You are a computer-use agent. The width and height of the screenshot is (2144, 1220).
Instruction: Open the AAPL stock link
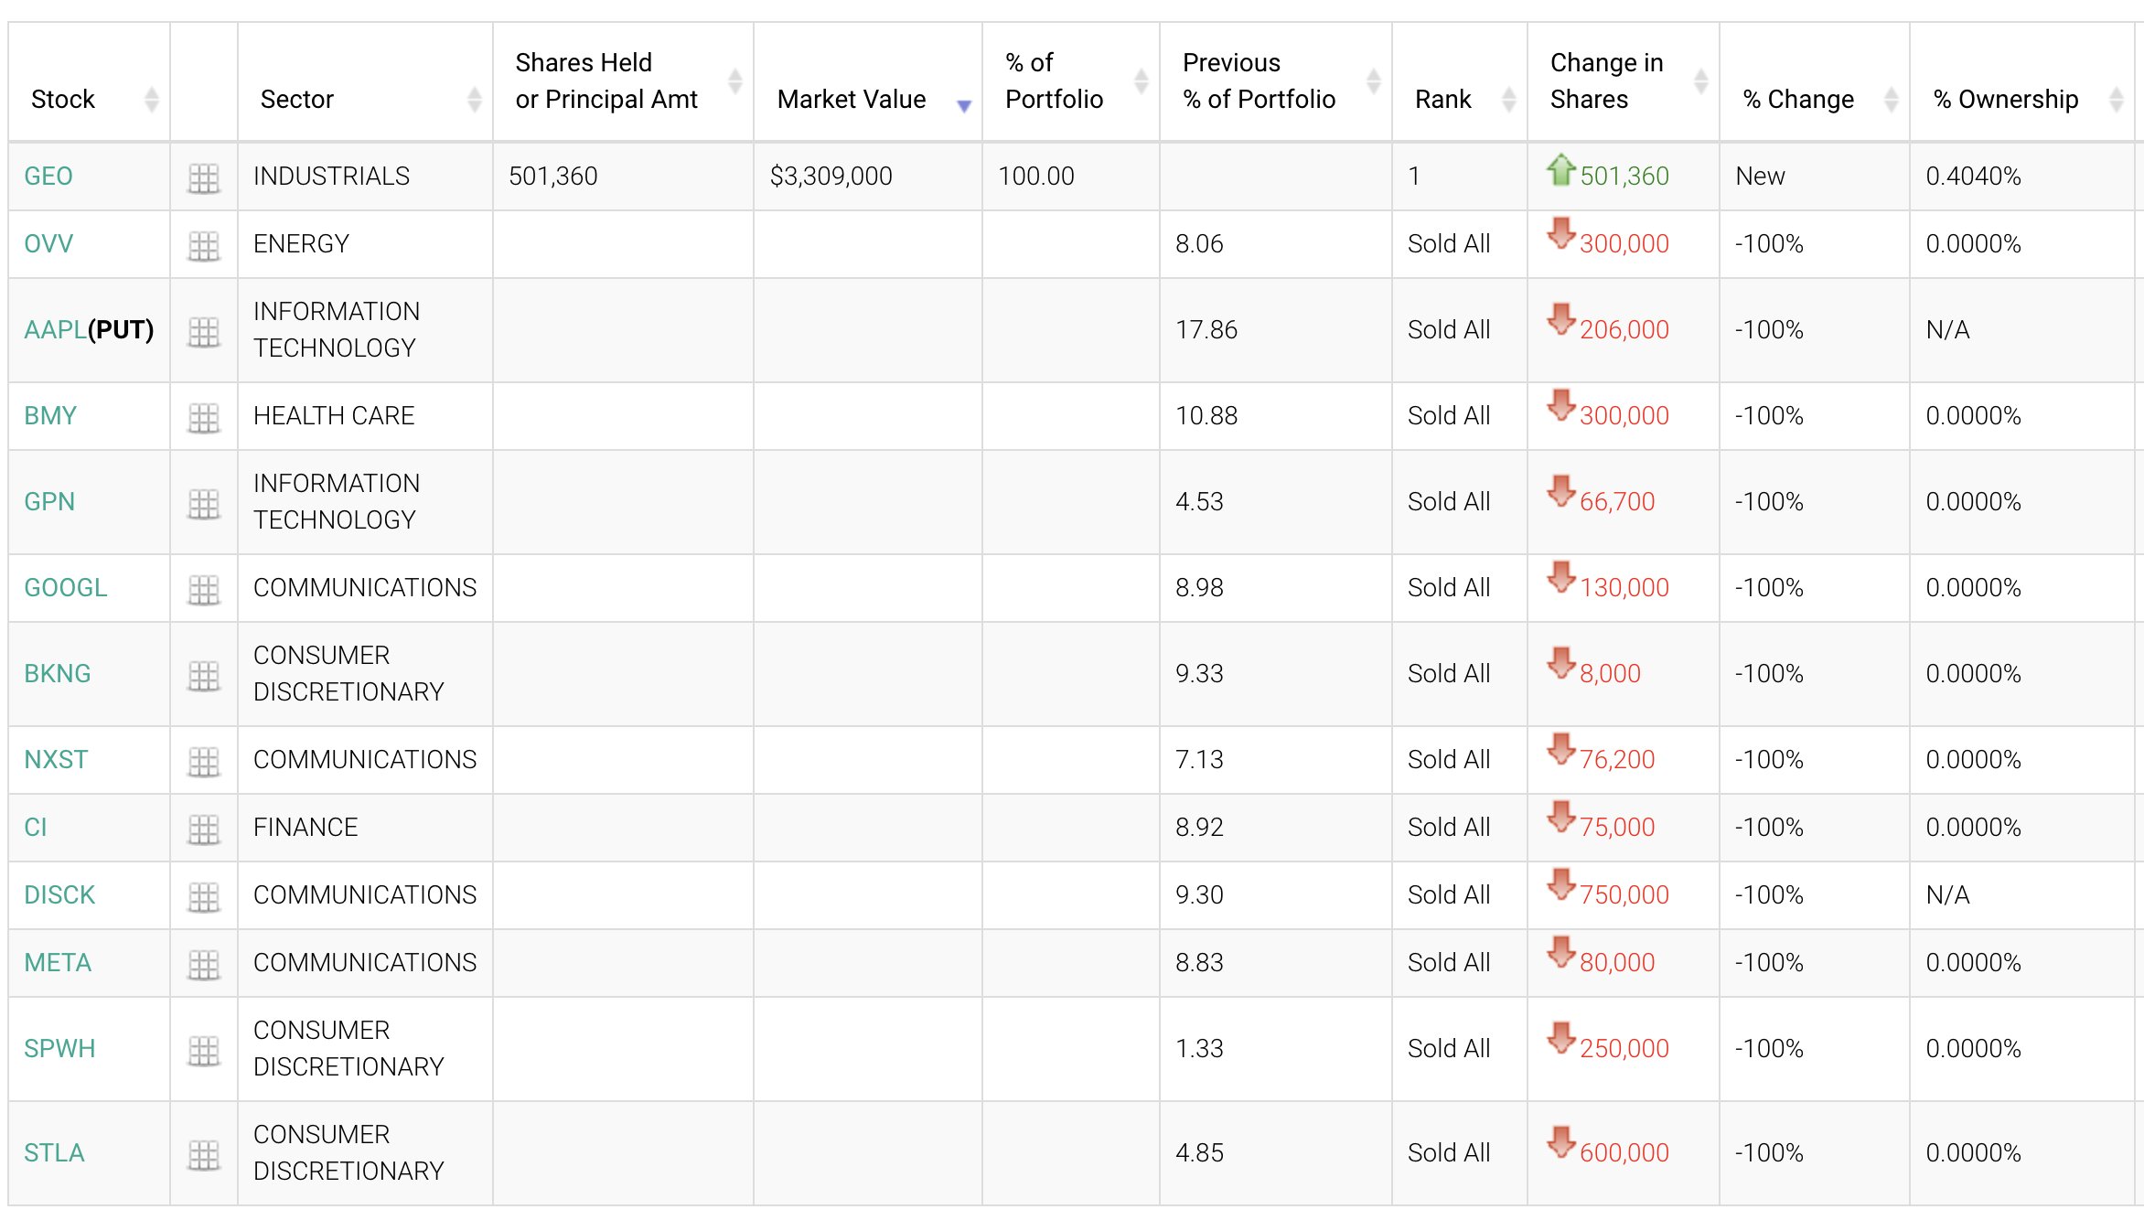click(55, 330)
